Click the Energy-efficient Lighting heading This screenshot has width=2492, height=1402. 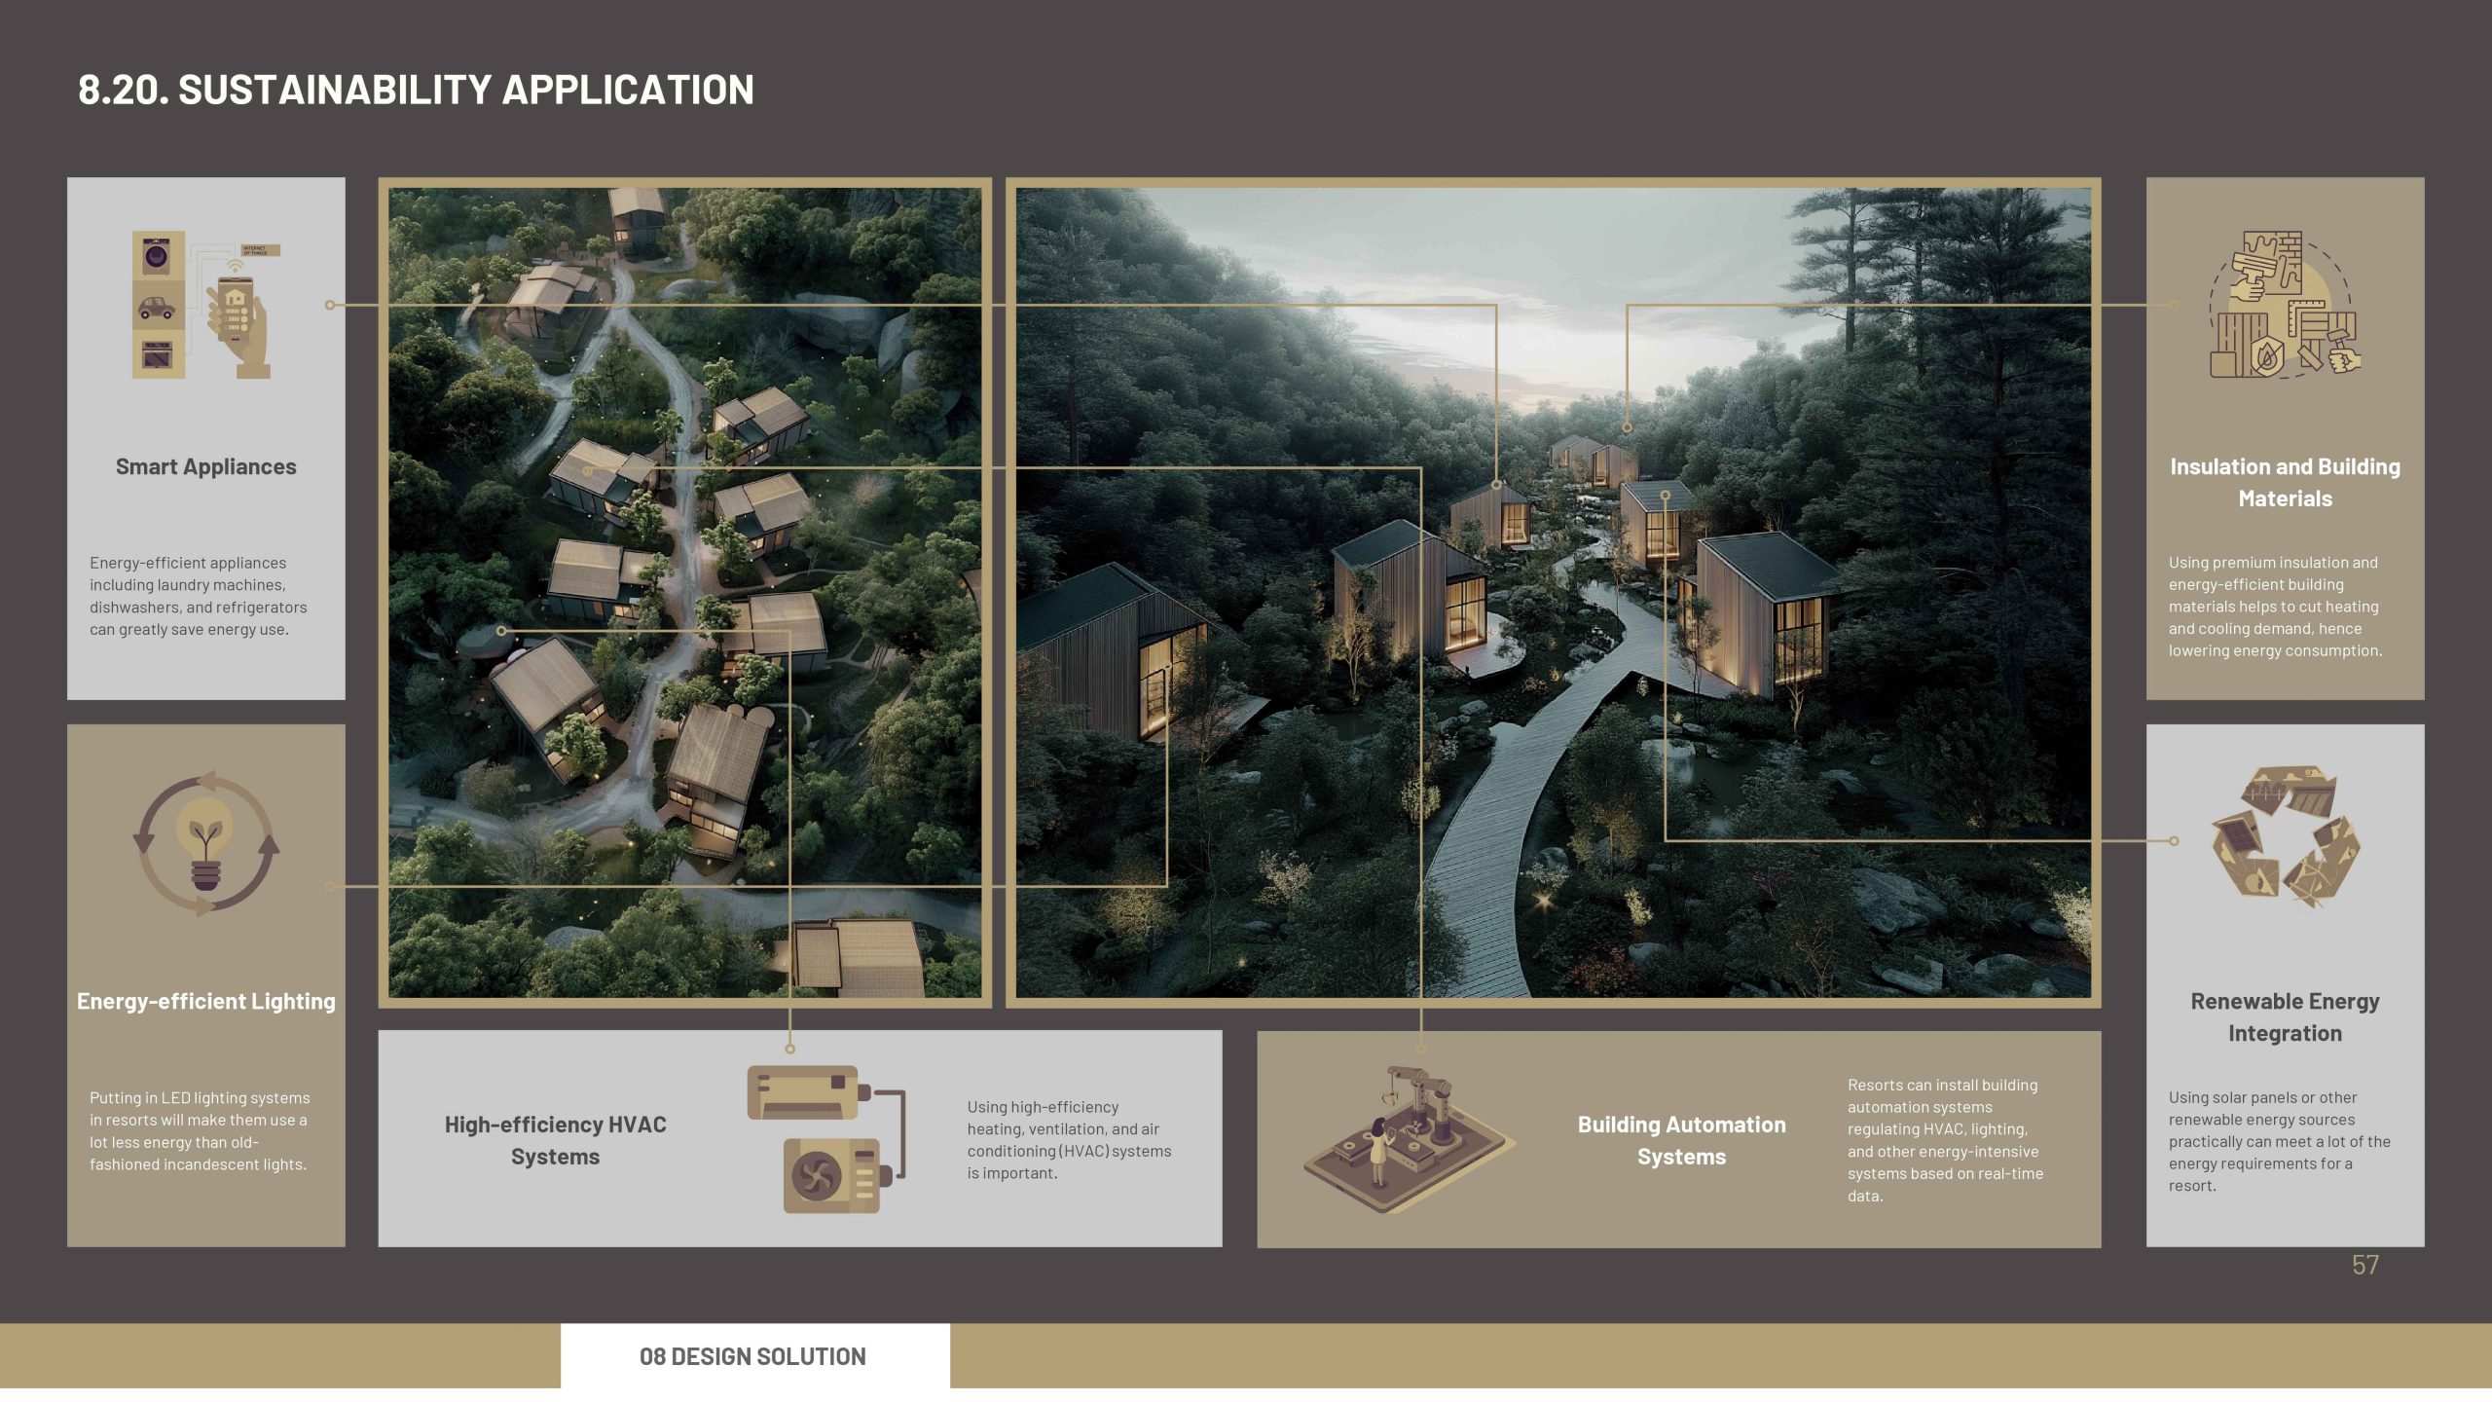click(x=205, y=1001)
